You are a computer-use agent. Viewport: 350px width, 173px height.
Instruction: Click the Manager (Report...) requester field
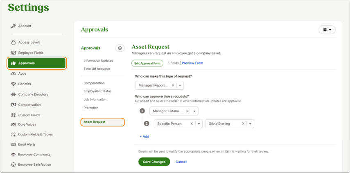click(159, 85)
